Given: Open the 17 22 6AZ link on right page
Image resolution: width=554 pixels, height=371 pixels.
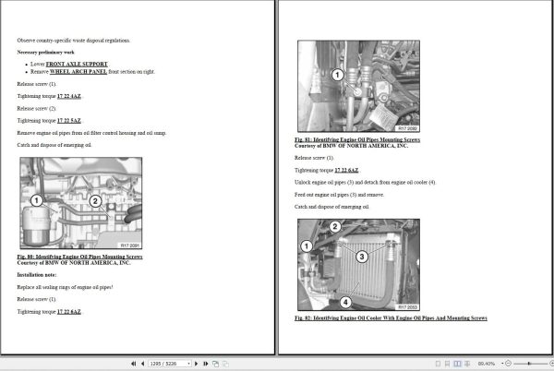Looking at the screenshot, I should click(346, 170).
